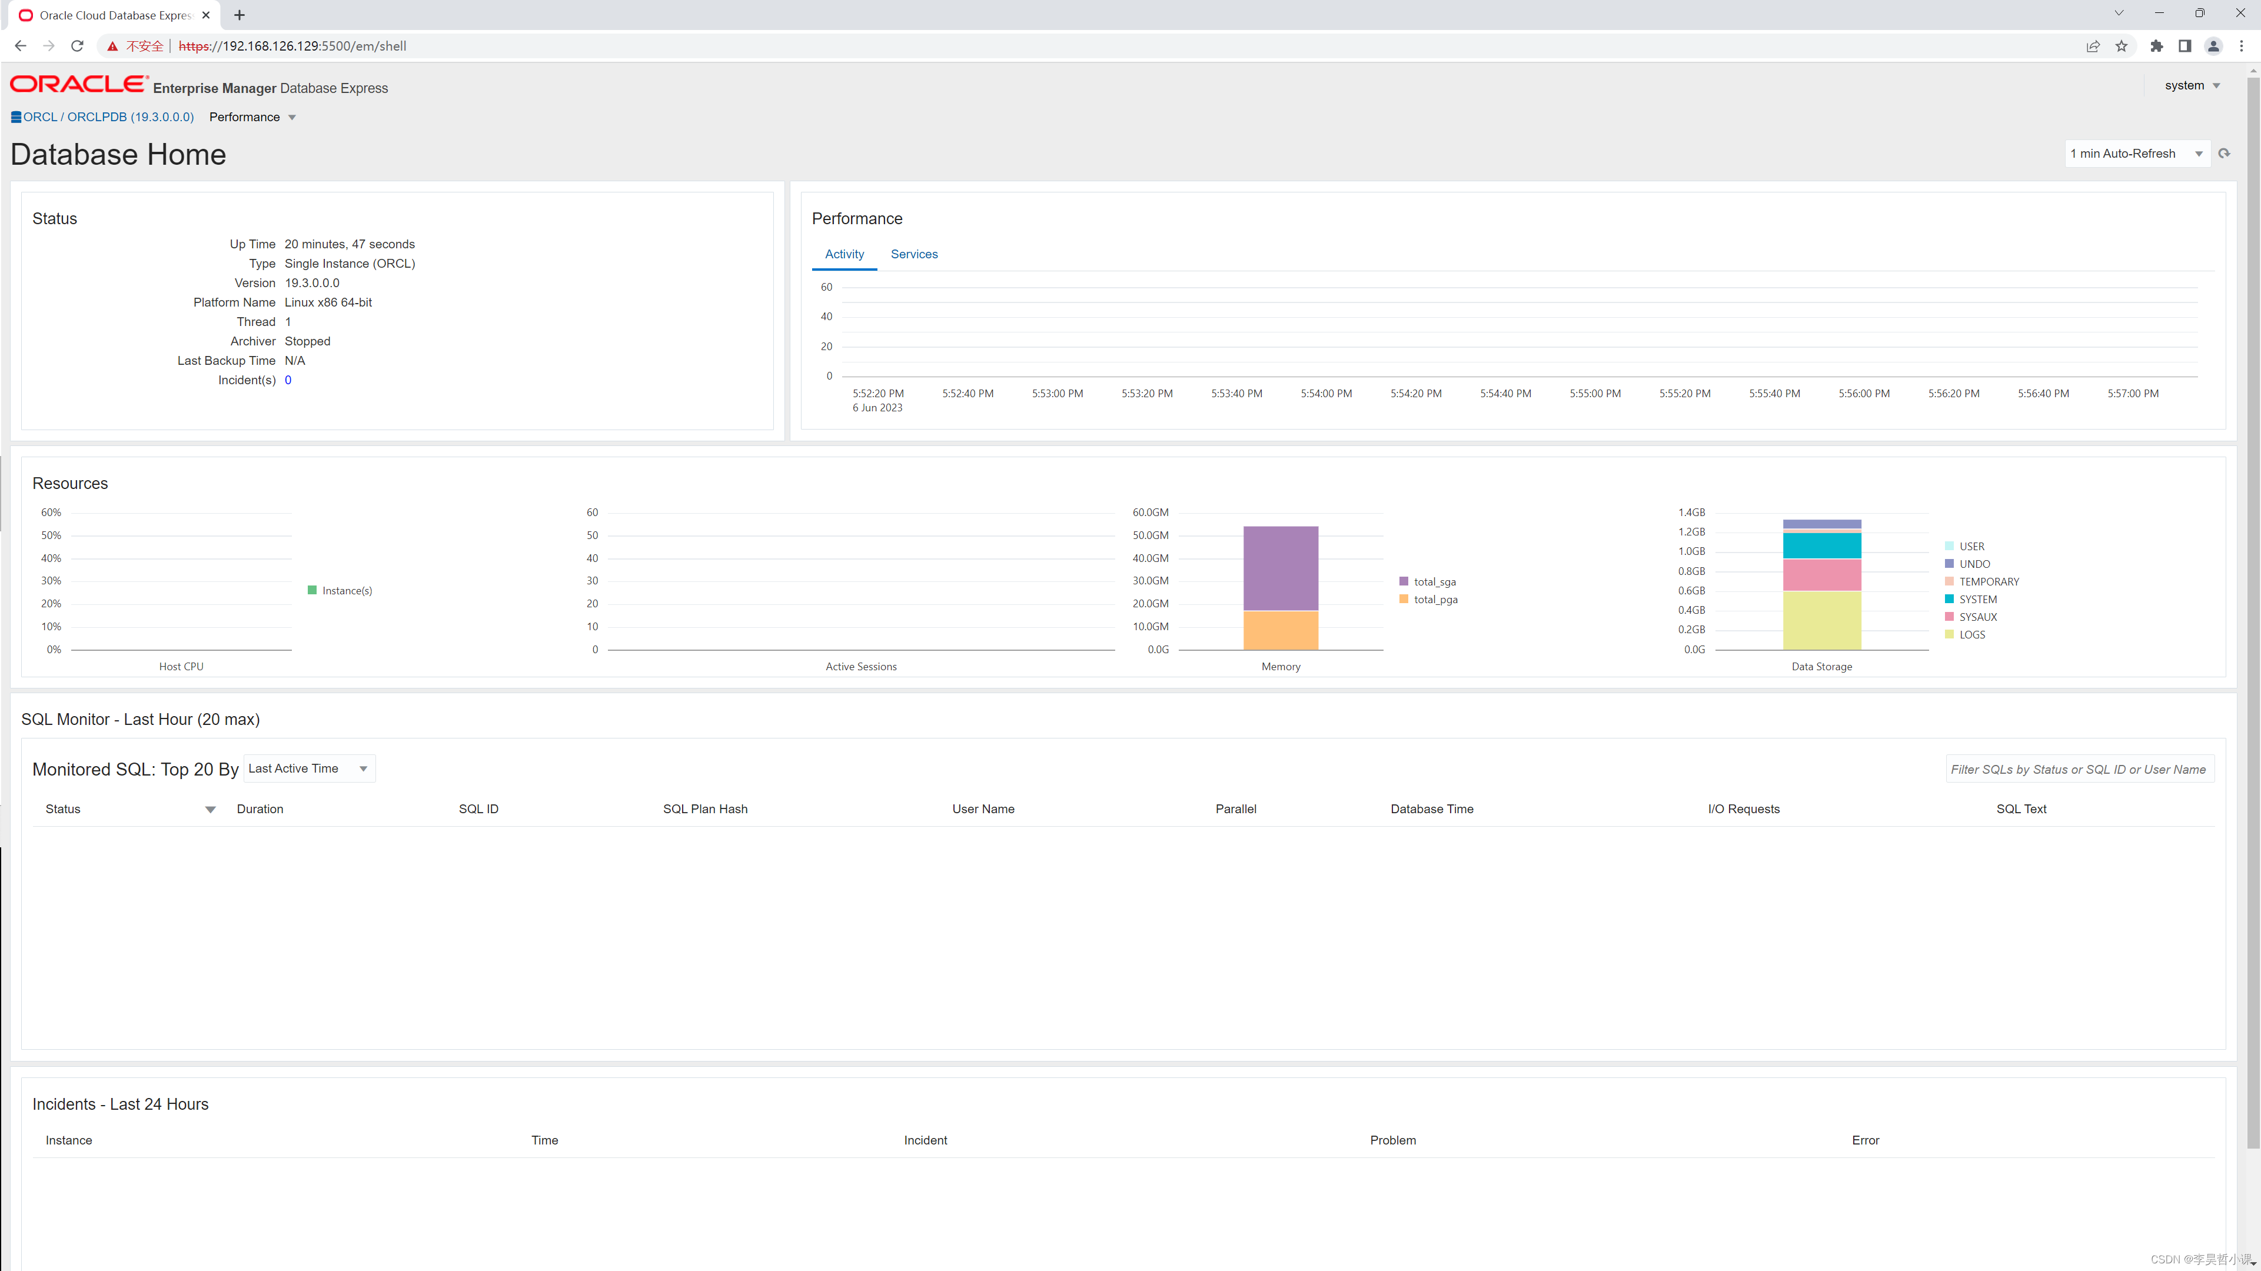Click the Incidents Error column header

1865,1140
